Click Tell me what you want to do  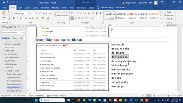pyautogui.click(x=113, y=8)
